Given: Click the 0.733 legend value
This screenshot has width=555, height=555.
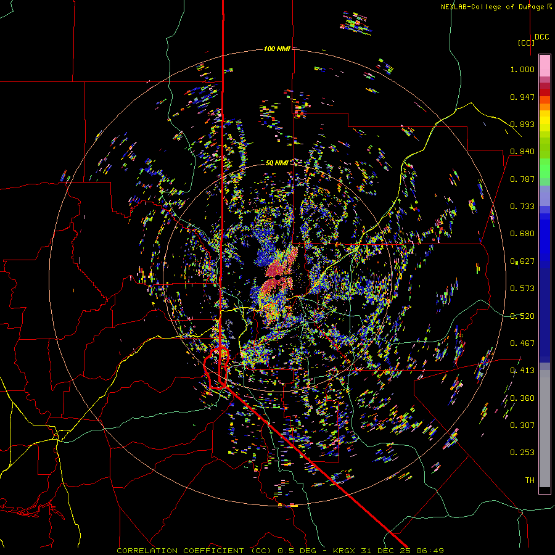Looking at the screenshot, I should (x=522, y=207).
